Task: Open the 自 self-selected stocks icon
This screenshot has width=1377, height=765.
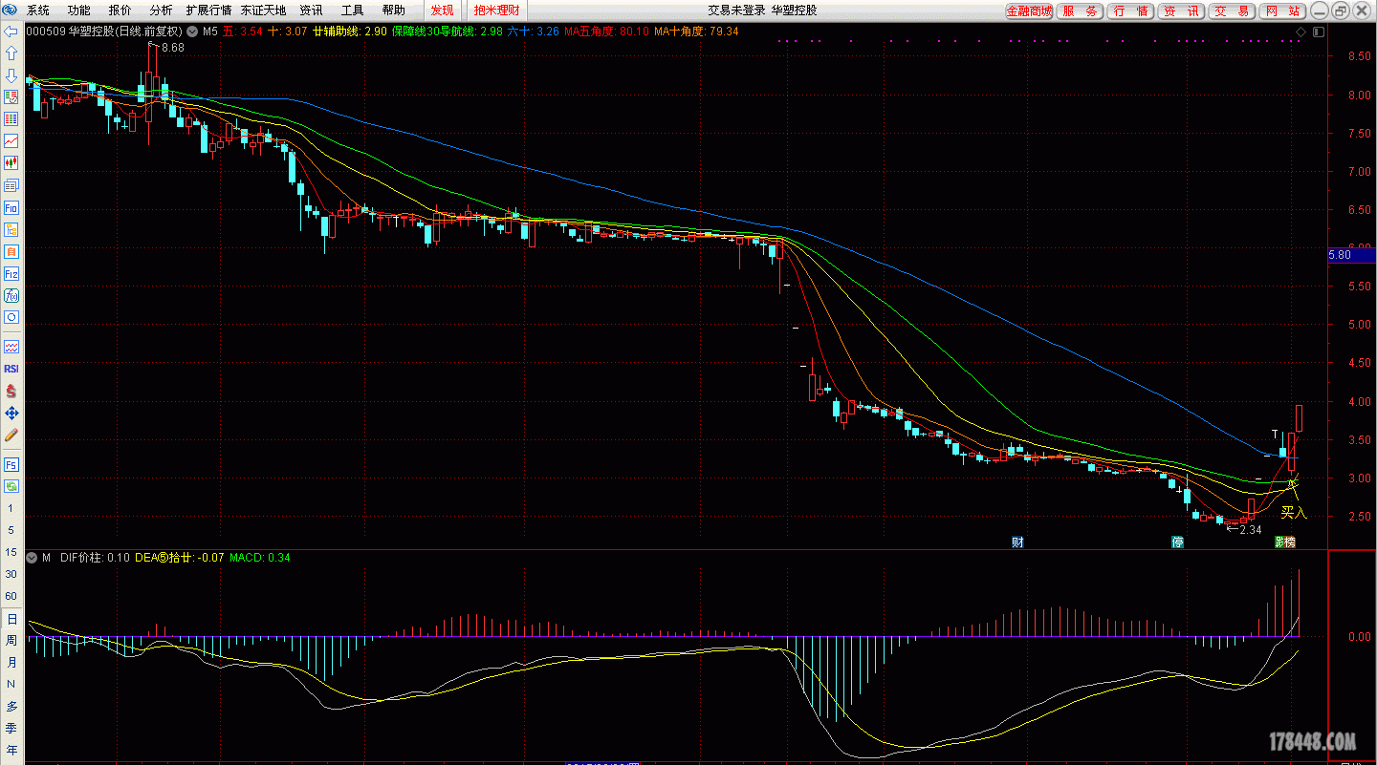Action: point(11,251)
